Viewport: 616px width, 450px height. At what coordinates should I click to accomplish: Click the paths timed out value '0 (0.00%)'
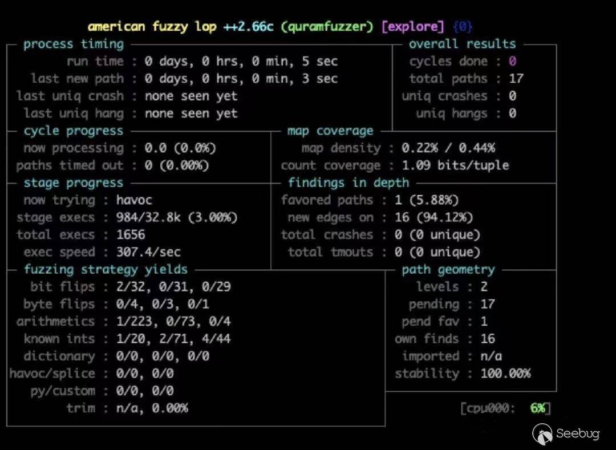(x=176, y=165)
